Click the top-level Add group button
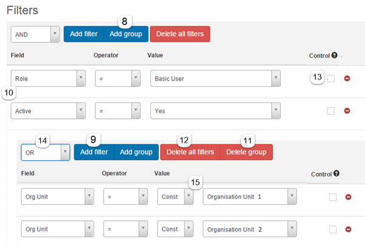The image size is (365, 245). point(126,34)
